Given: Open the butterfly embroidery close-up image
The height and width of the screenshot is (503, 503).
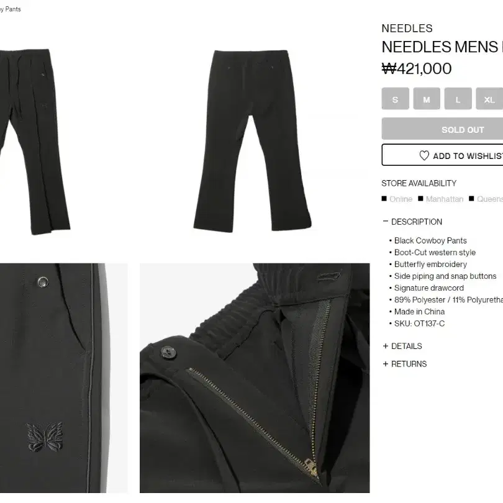Looking at the screenshot, I should 64,378.
